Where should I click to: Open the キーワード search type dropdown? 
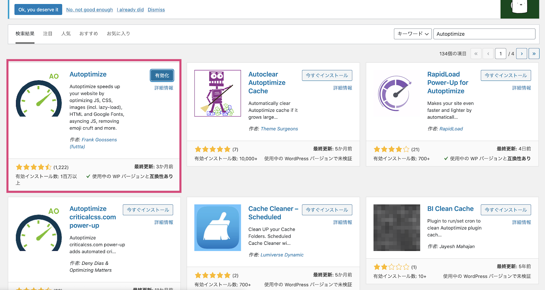pos(413,34)
